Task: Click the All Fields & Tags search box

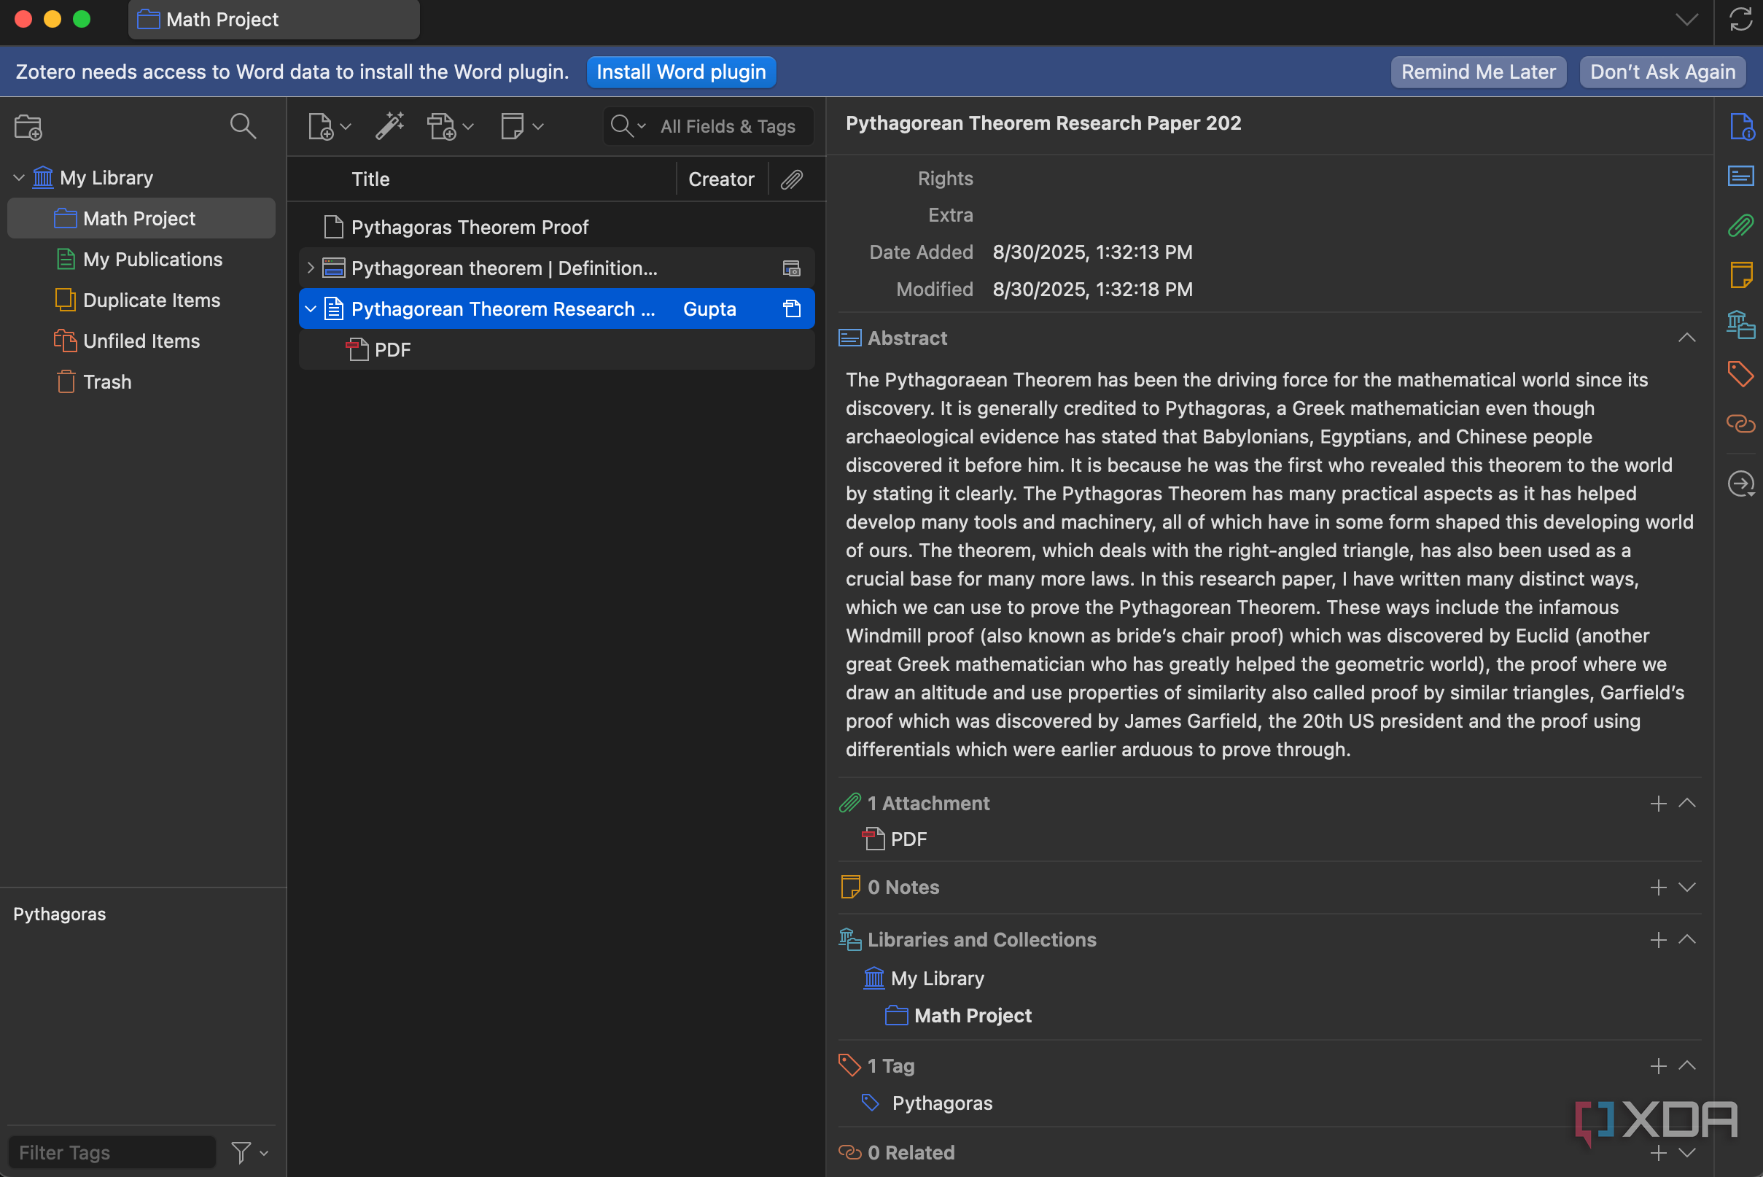Action: [709, 126]
